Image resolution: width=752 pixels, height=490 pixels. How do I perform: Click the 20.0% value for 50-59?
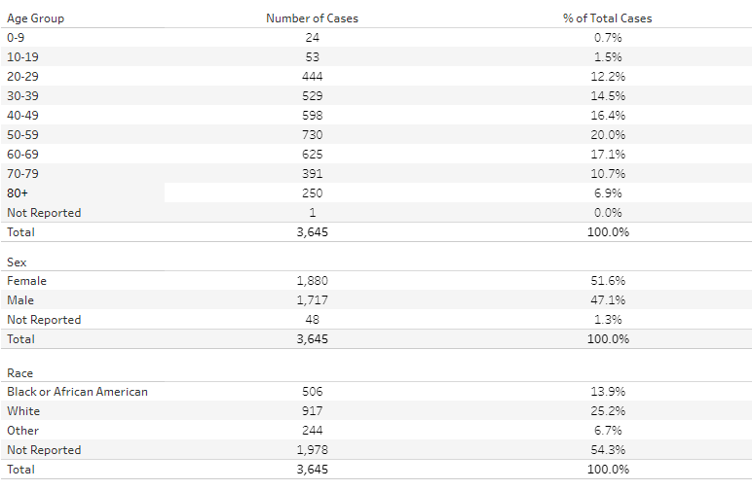click(608, 135)
